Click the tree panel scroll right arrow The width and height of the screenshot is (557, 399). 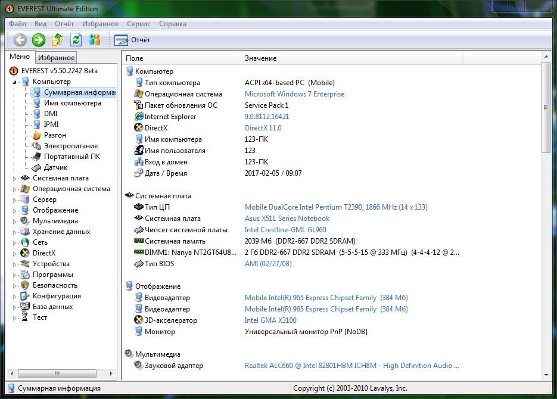[x=111, y=373]
